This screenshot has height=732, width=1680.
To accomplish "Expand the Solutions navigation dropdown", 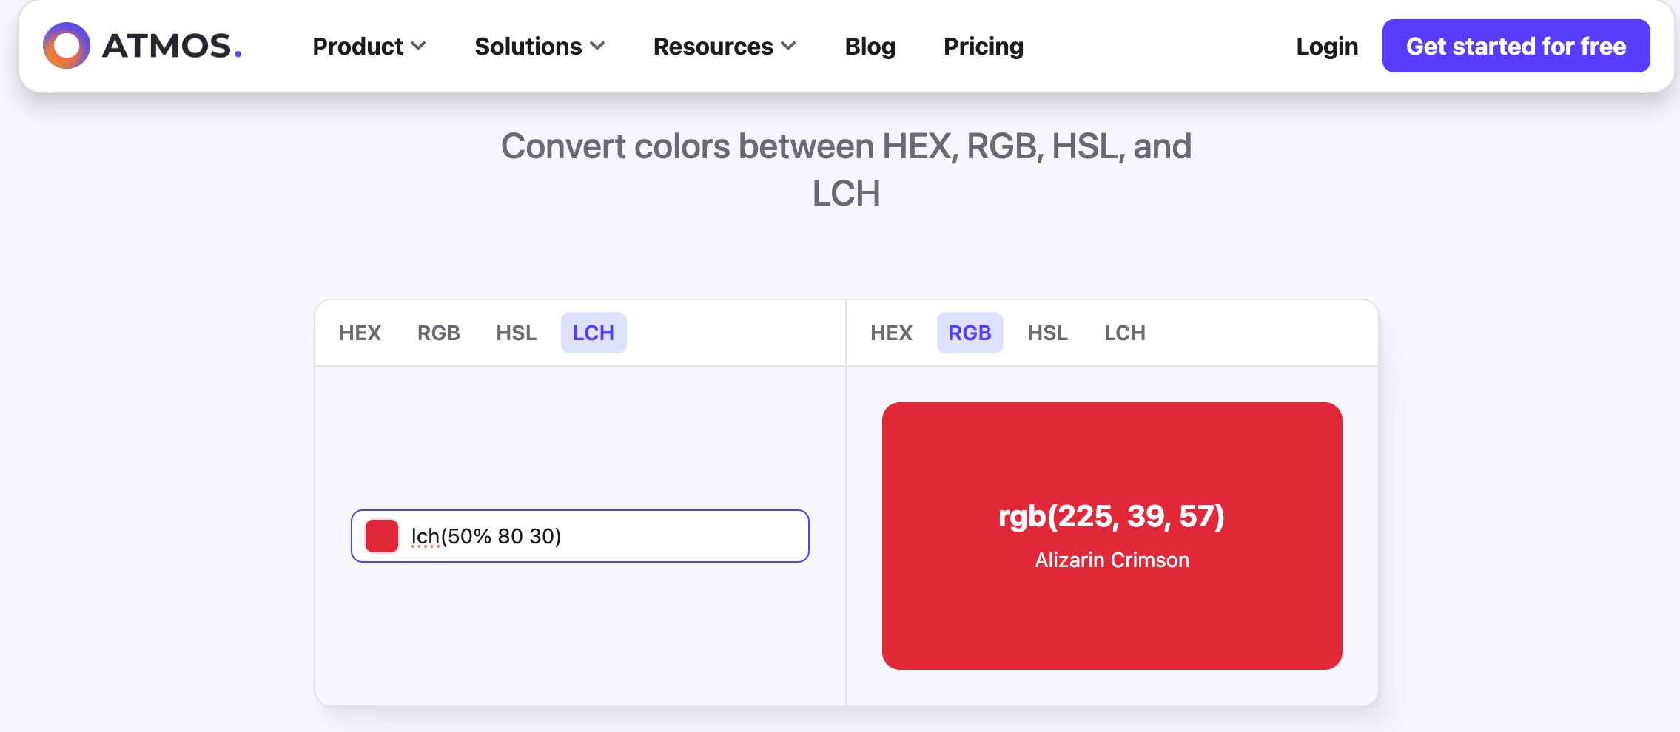I will tap(540, 46).
